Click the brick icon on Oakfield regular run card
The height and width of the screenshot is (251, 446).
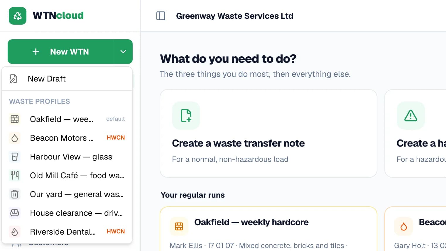point(179,226)
